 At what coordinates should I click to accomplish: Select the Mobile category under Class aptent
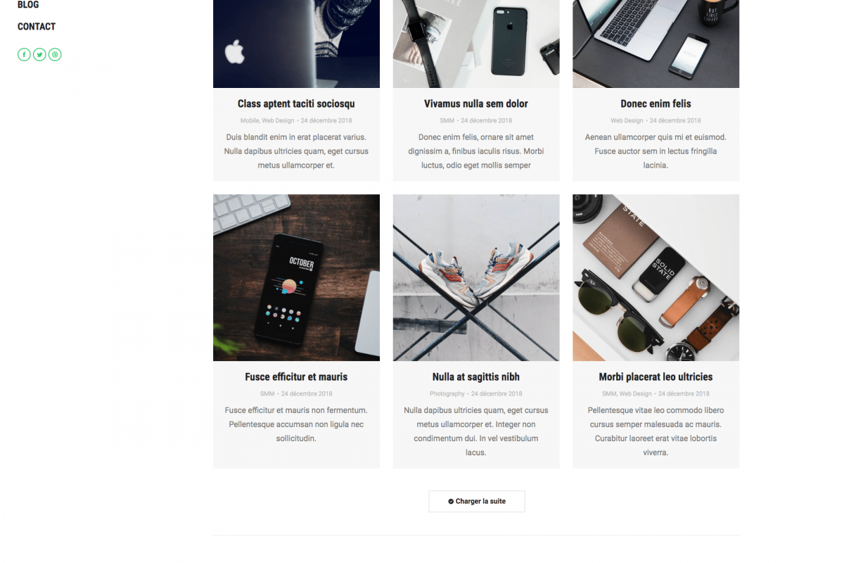pyautogui.click(x=250, y=121)
